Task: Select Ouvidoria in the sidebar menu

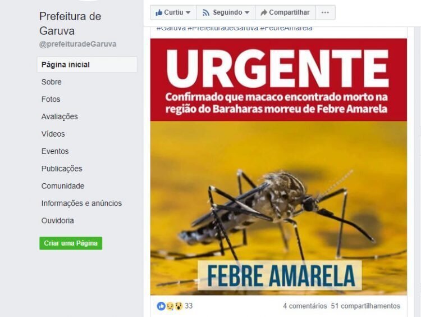Action: click(x=58, y=220)
